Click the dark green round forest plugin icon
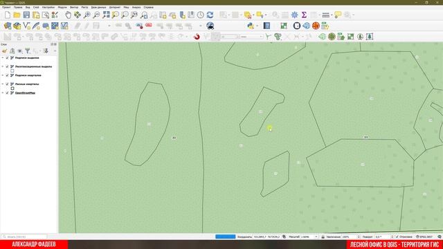 (332, 37)
